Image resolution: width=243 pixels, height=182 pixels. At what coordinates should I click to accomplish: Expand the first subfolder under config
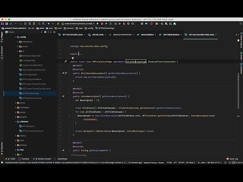click(x=18, y=42)
